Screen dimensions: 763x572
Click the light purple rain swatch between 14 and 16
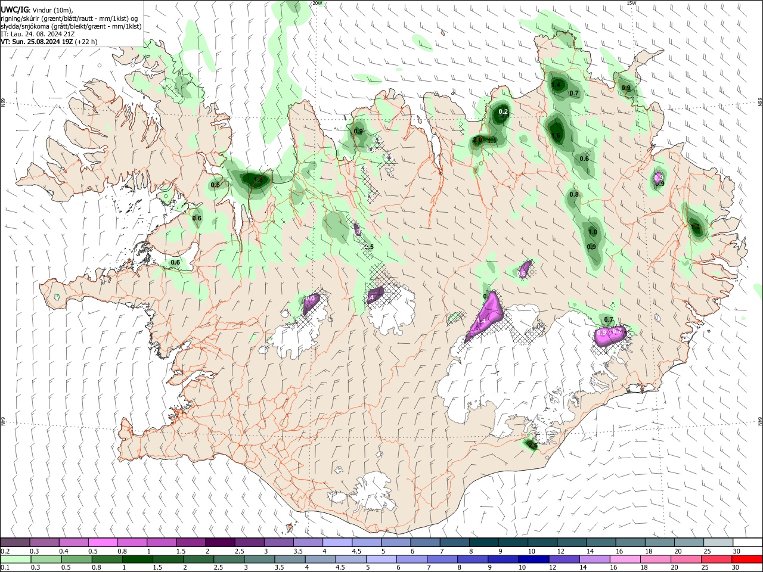tap(595, 559)
